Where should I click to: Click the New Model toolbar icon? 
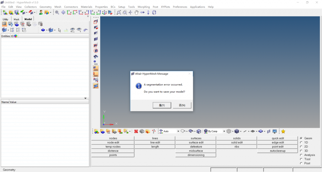tap(5, 12)
